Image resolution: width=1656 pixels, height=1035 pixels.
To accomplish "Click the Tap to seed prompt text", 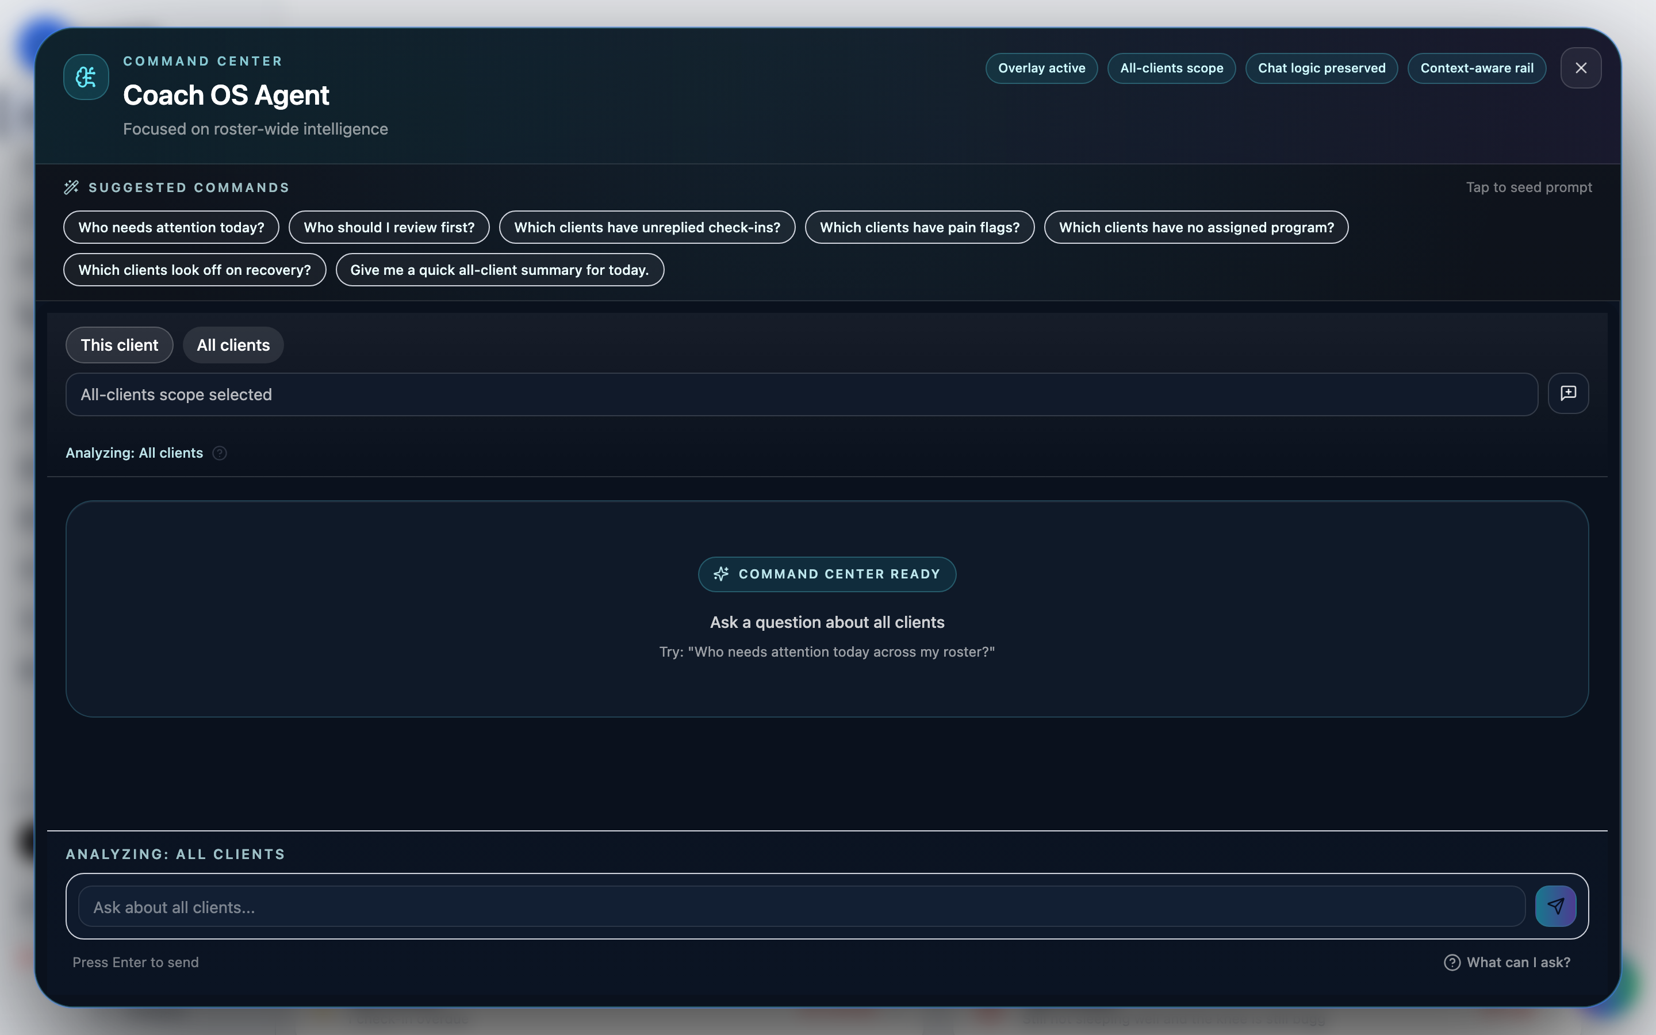I will (1529, 187).
